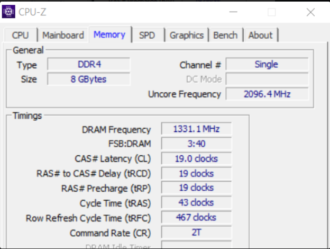Click the tRP 19 clocks value

click(x=196, y=188)
